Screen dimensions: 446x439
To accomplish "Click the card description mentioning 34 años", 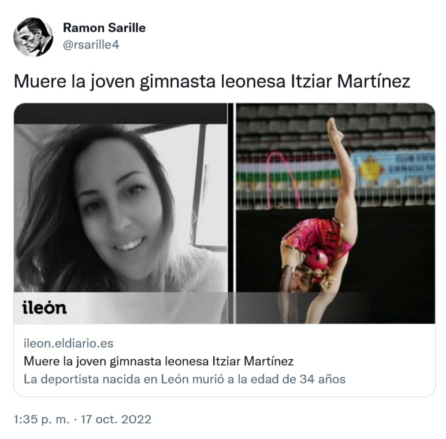I will [x=184, y=379].
